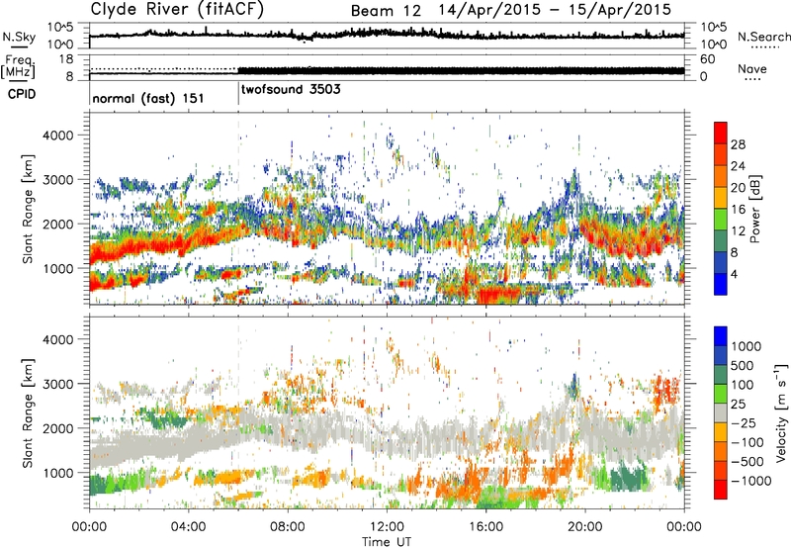Click the '60' tick on Nave axis
This screenshot has width=791, height=548.
707,59
